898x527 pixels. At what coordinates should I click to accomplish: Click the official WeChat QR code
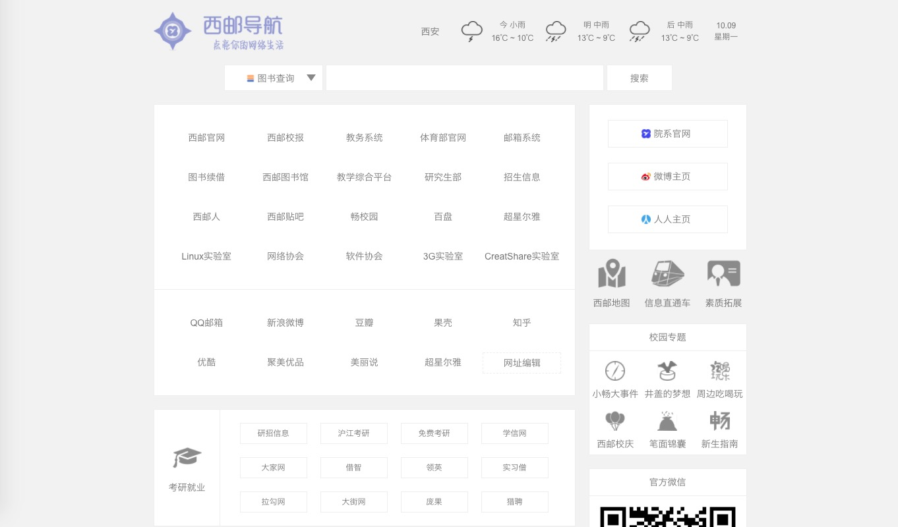(x=667, y=516)
